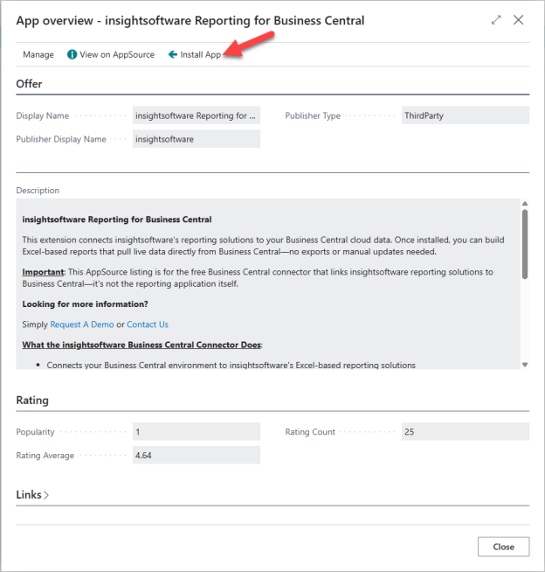Click the bold title 'insightsoftware Reporting for Business Central'
Screen dimensions: 545x572
tap(116, 220)
